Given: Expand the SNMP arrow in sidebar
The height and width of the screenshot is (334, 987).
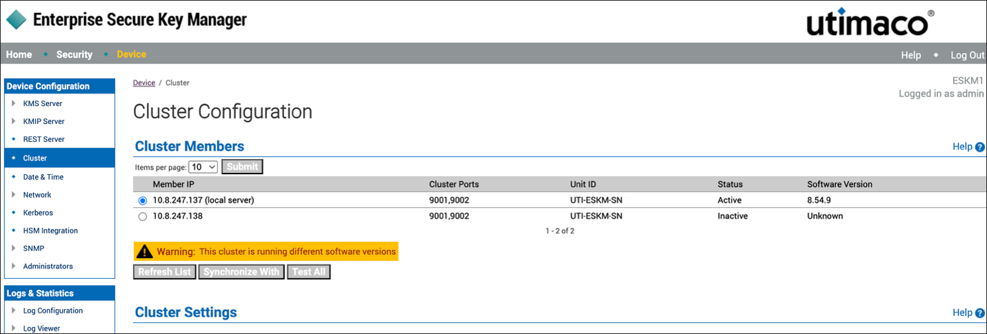Looking at the screenshot, I should pos(14,248).
